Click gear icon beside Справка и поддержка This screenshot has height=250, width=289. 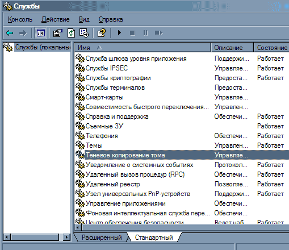80,116
